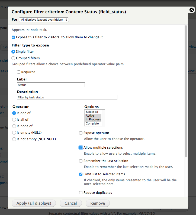Close the filter criterion dialog
This screenshot has width=196, height=215.
(192, 10)
